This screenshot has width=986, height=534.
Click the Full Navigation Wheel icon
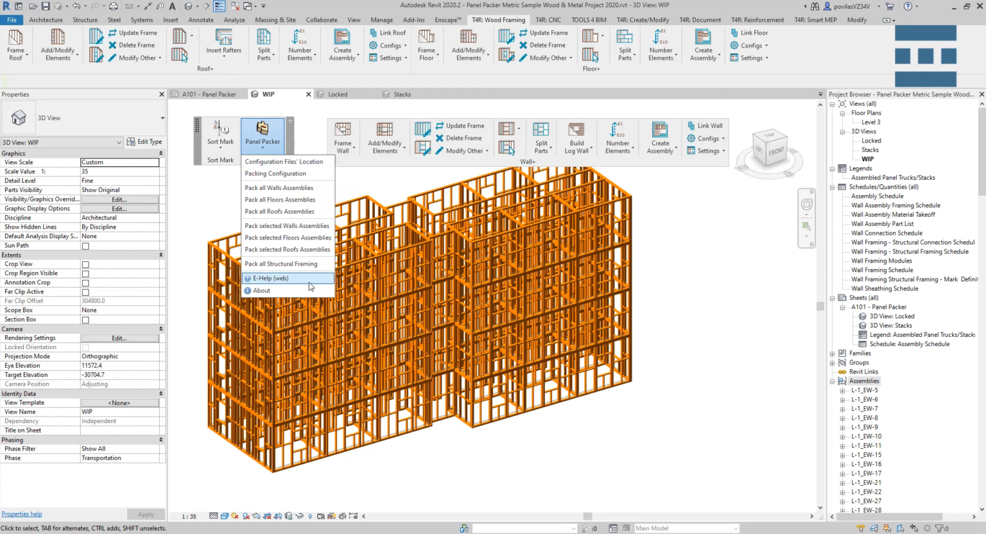[x=807, y=204]
